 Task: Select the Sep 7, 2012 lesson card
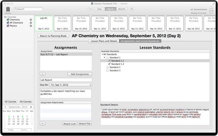(x=62, y=23)
